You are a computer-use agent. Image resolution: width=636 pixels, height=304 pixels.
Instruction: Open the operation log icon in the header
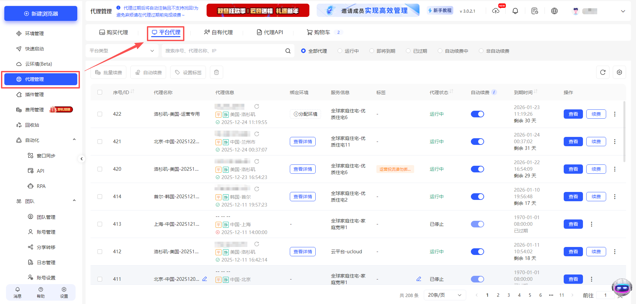(535, 11)
